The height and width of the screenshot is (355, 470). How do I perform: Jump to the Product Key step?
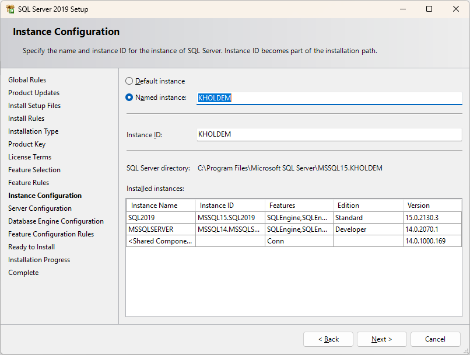(x=27, y=144)
